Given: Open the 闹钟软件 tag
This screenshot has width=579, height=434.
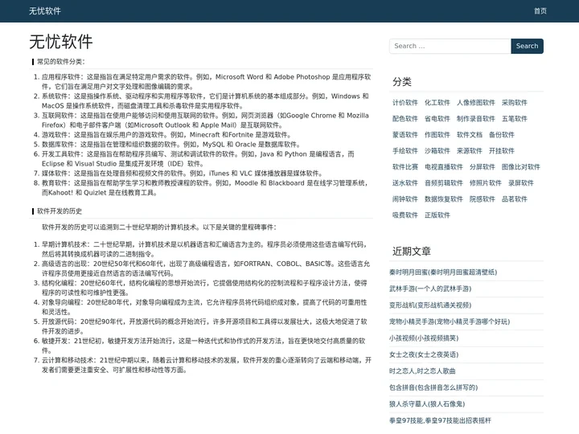Looking at the screenshot, I should [x=405, y=199].
